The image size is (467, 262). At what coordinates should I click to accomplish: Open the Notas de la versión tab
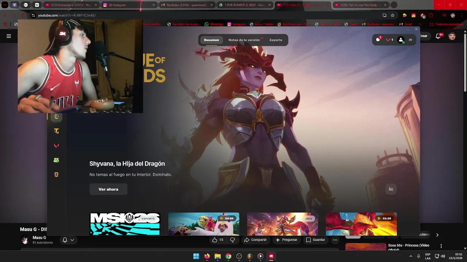click(x=244, y=40)
